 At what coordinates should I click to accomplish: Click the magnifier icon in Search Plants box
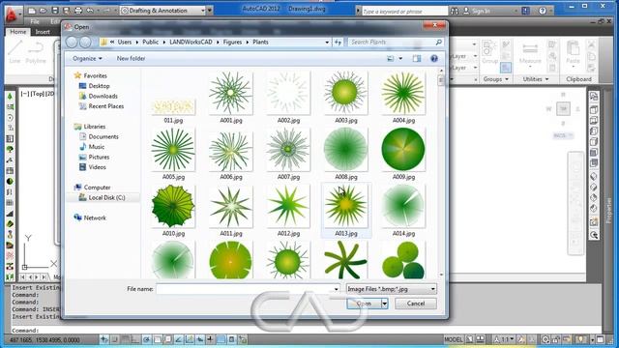click(x=438, y=42)
